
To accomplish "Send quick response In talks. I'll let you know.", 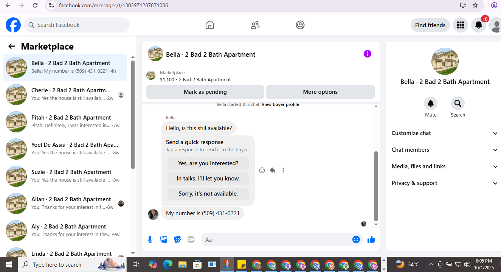I will tap(208, 179).
